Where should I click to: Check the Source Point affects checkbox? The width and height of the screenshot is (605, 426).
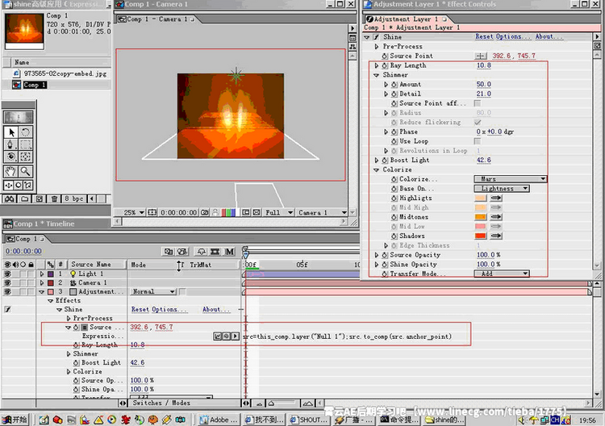pos(478,103)
